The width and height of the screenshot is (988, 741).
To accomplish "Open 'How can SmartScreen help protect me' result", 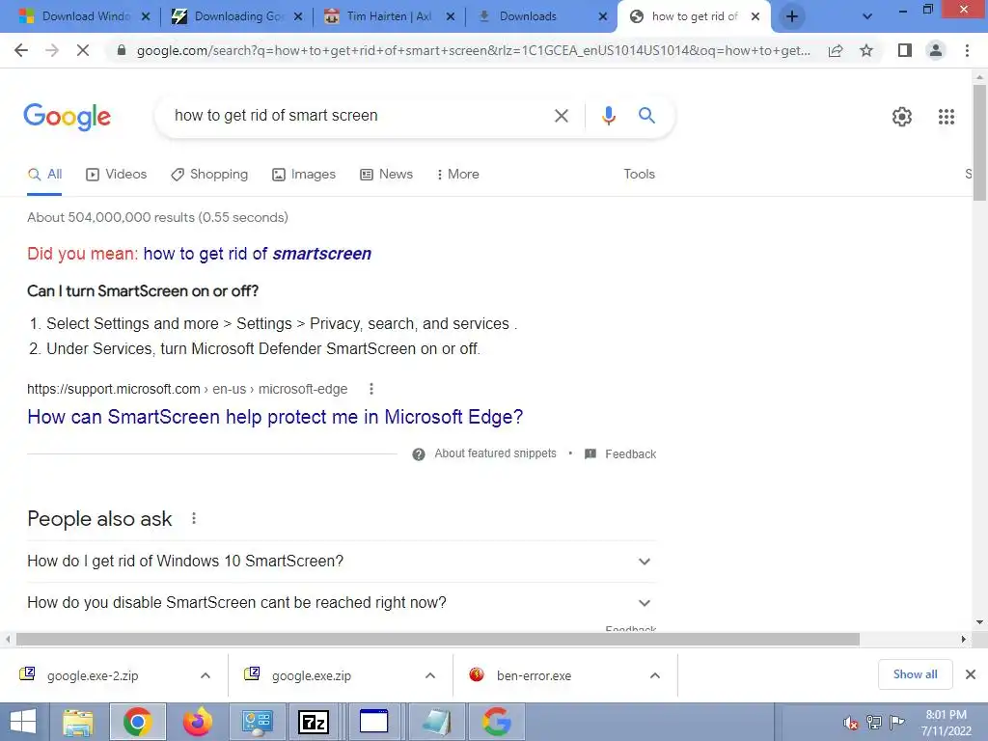I will pyautogui.click(x=275, y=417).
